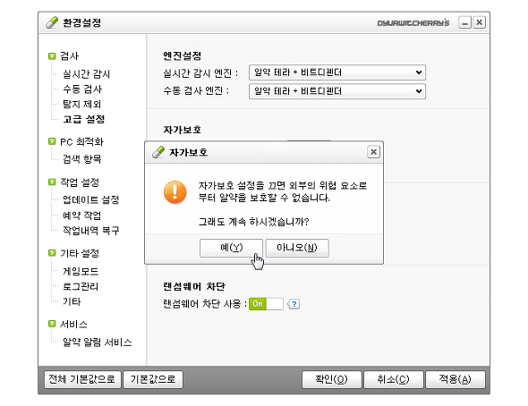The height and width of the screenshot is (406, 528).
Task: Click the green arrow icon beside PC 최적화
Action: [52, 141]
